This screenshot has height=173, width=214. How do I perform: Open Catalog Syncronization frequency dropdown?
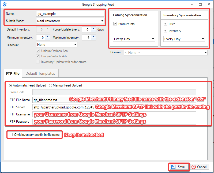[x=153, y=39]
